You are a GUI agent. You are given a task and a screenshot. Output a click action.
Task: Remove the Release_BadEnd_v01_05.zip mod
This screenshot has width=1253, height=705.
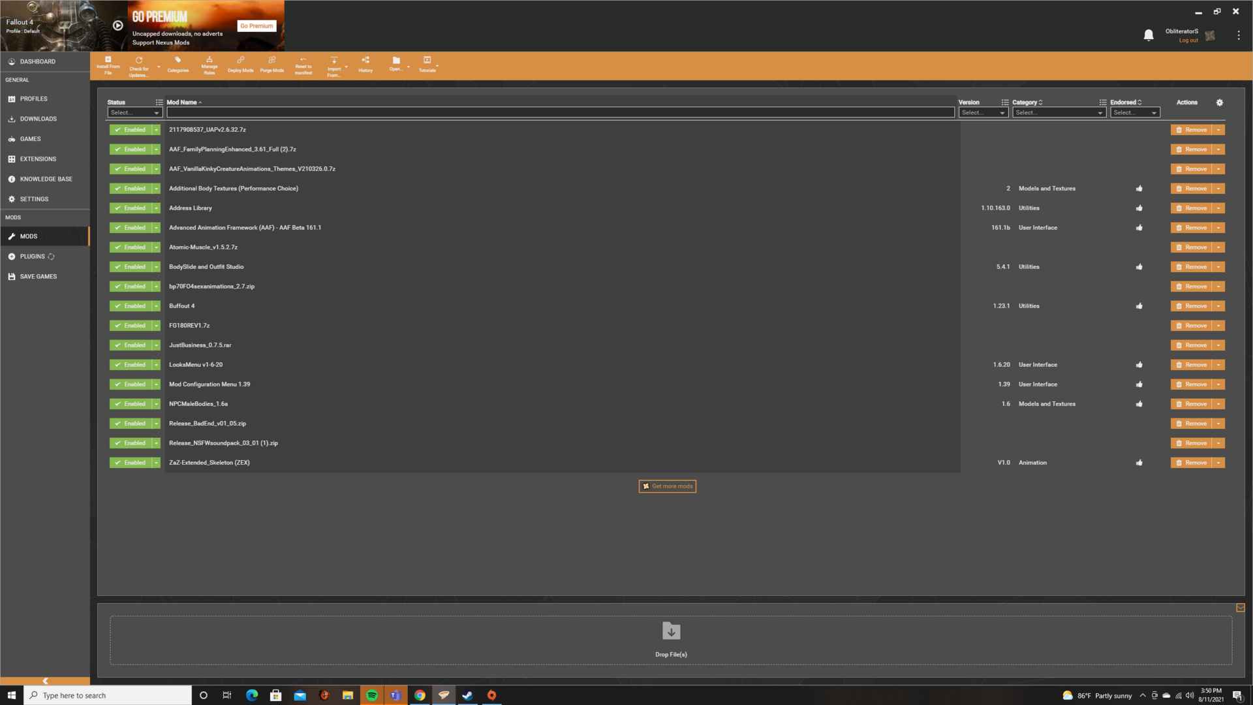point(1191,424)
